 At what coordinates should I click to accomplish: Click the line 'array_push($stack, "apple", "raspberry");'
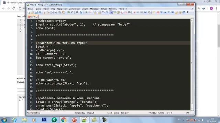(x=72, y=106)
